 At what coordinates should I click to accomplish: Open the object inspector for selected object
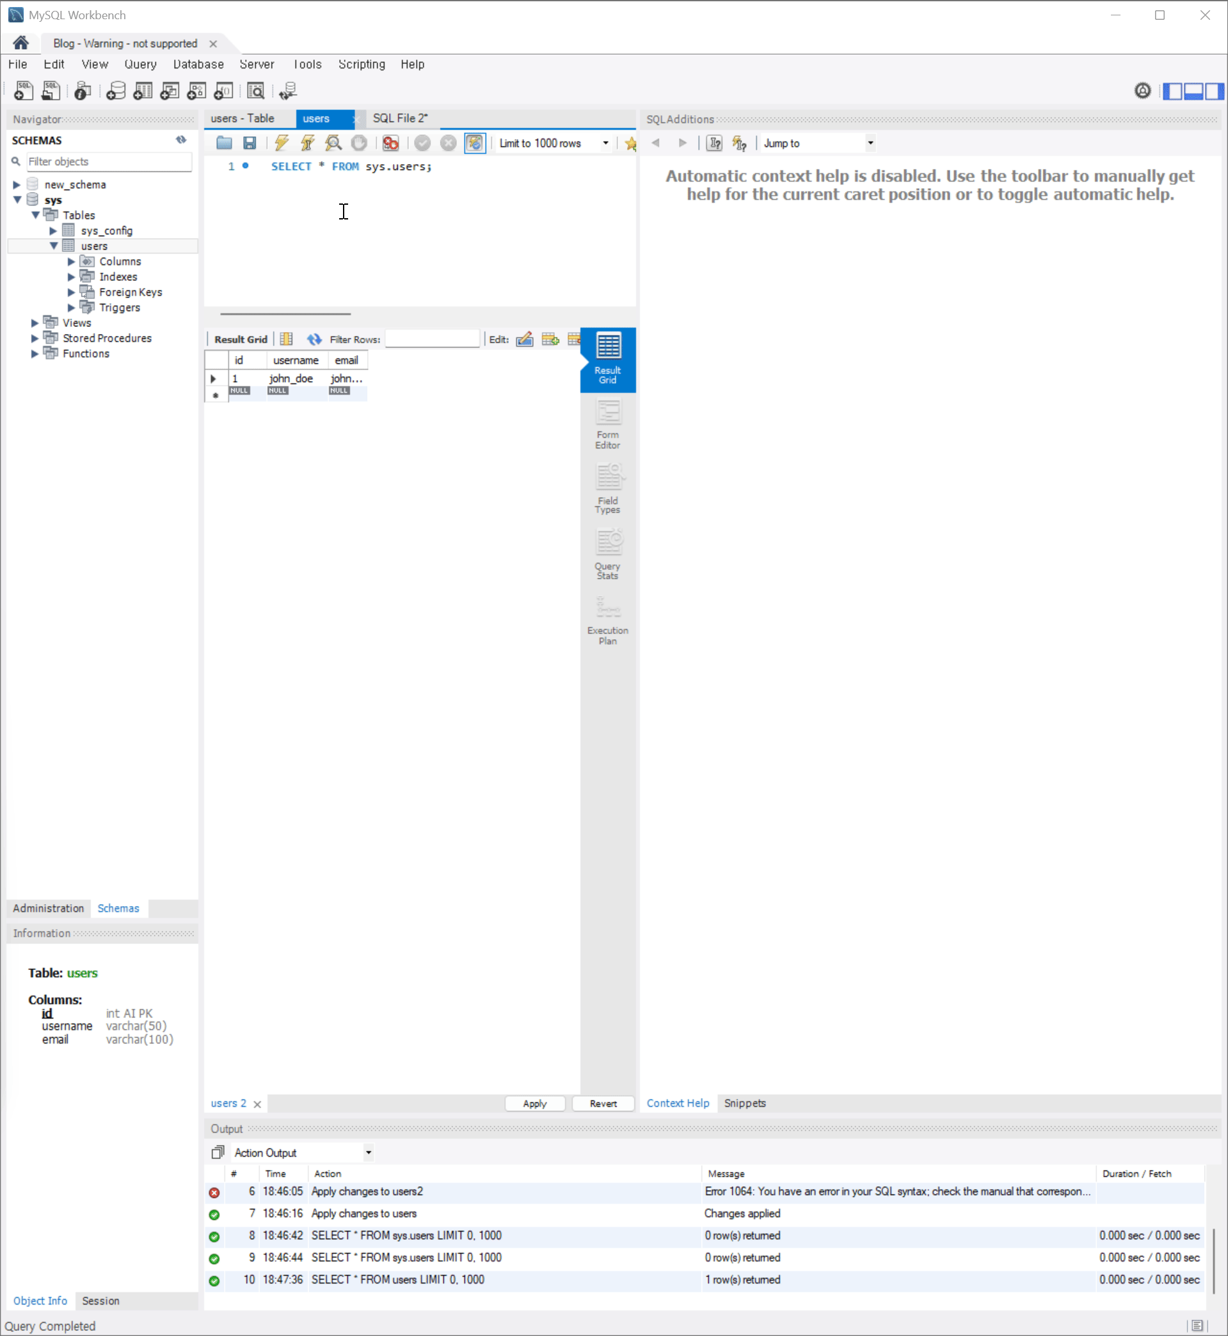point(83,90)
